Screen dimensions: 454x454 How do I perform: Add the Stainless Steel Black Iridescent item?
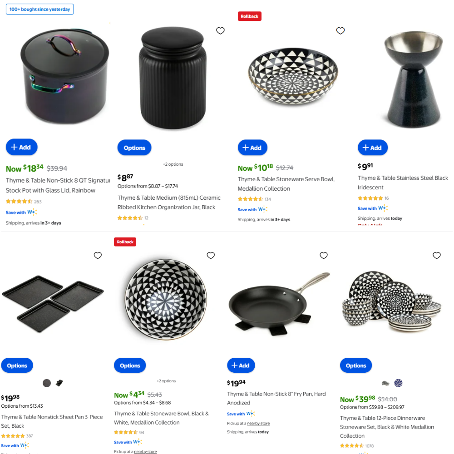373,148
